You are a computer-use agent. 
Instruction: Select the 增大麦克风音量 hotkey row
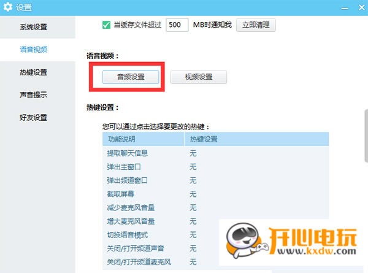tap(215, 221)
